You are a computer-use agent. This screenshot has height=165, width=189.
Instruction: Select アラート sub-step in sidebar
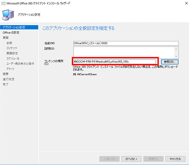tap(10, 69)
